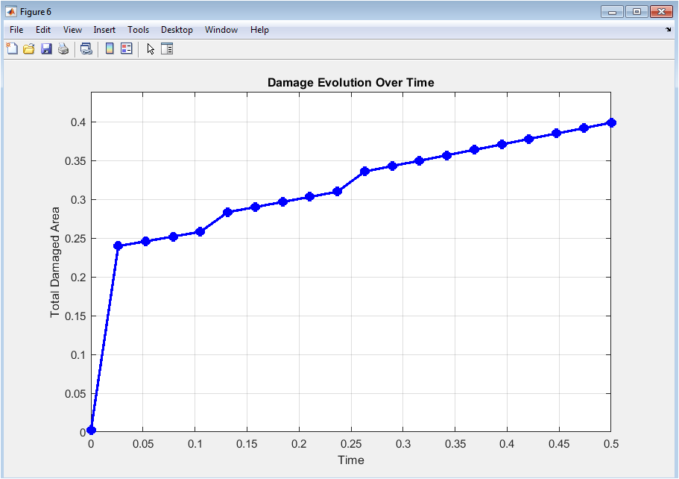Enable the Edit Plot arrow tool
The height and width of the screenshot is (479, 679).
(151, 49)
